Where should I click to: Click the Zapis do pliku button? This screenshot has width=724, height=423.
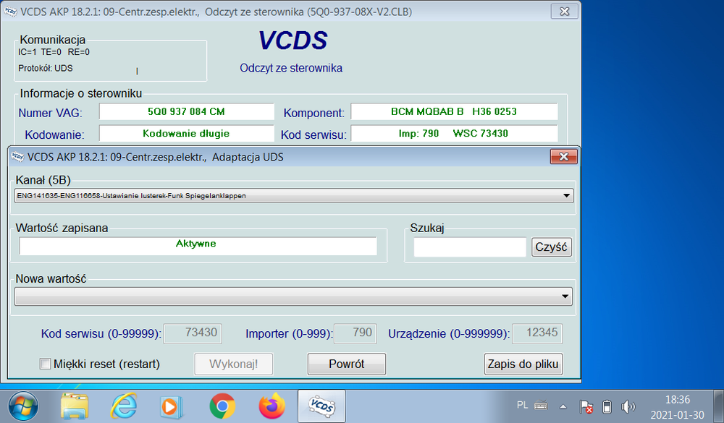click(523, 364)
